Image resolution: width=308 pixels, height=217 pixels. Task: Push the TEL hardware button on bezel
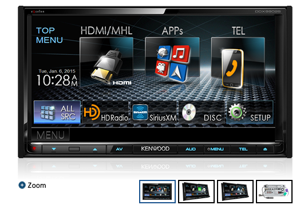coord(243,149)
